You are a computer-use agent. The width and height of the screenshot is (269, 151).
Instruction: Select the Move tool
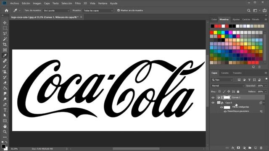(x=5, y=23)
